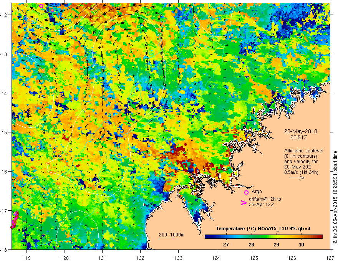Click the Temperature NOAA15_L3U title text
The image size is (338, 261).
(x=263, y=228)
